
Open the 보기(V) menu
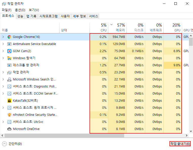tap(34, 10)
